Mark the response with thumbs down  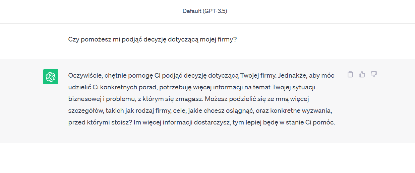(374, 74)
